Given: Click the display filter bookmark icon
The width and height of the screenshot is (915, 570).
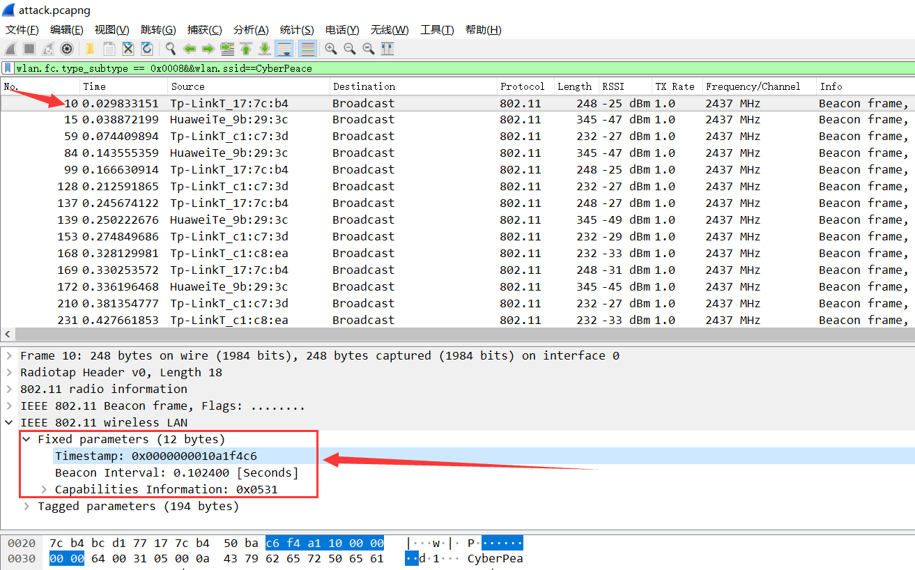Looking at the screenshot, I should pyautogui.click(x=8, y=68).
